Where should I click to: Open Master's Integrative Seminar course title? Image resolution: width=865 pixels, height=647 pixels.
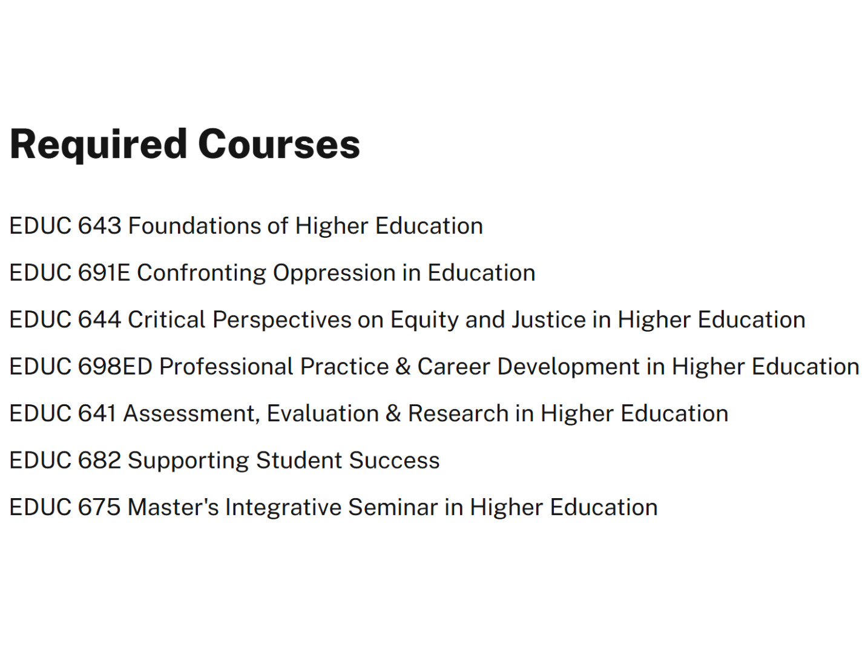[392, 507]
